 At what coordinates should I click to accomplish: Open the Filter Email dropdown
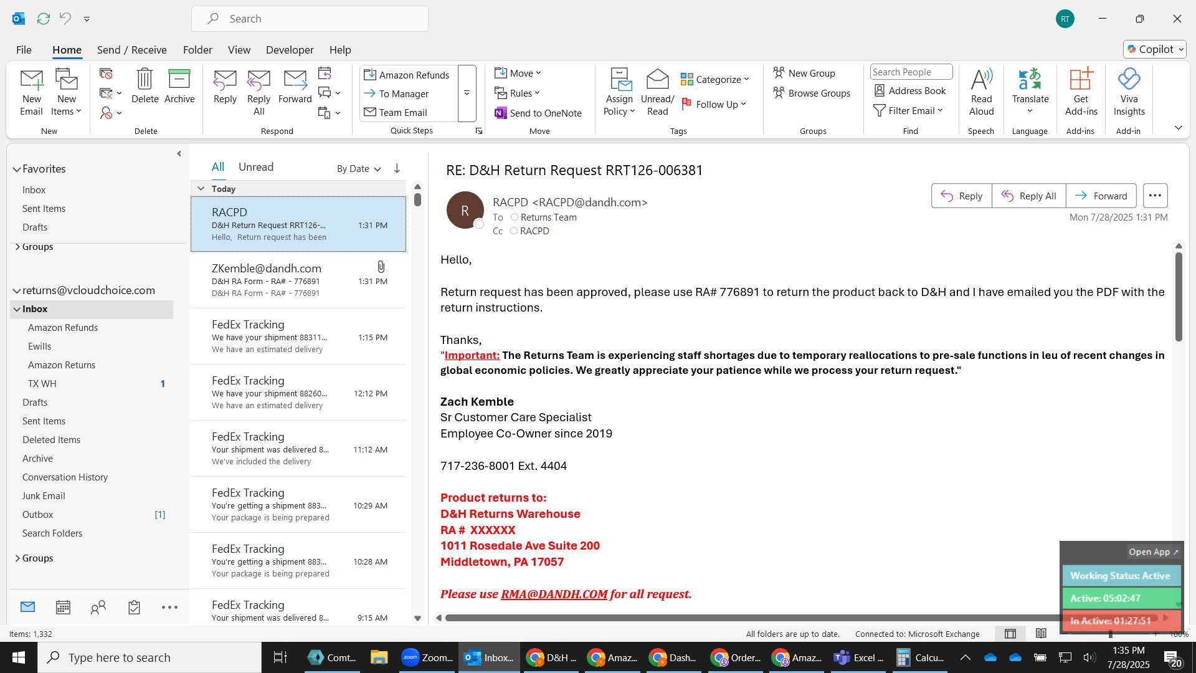tap(908, 110)
